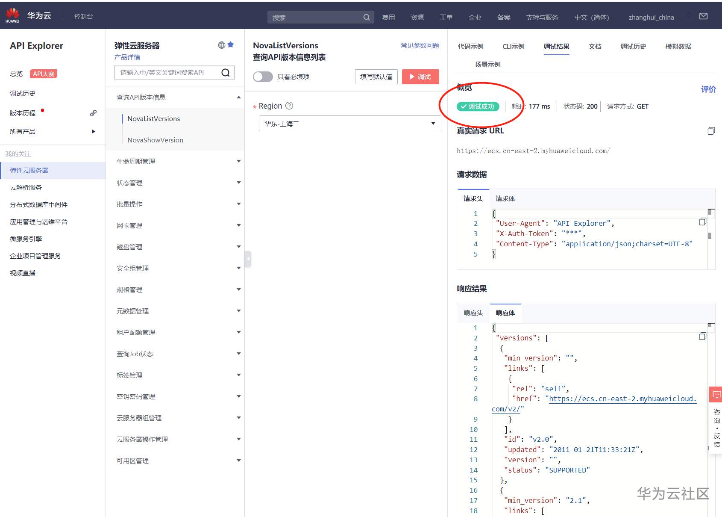Viewport: 722px width, 517px height.
Task: Expand the 标签管理 group
Action: [239, 375]
